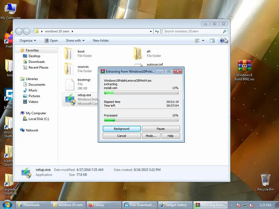Click the WinRAR icon in the dialog title bar

pyautogui.click(x=103, y=72)
